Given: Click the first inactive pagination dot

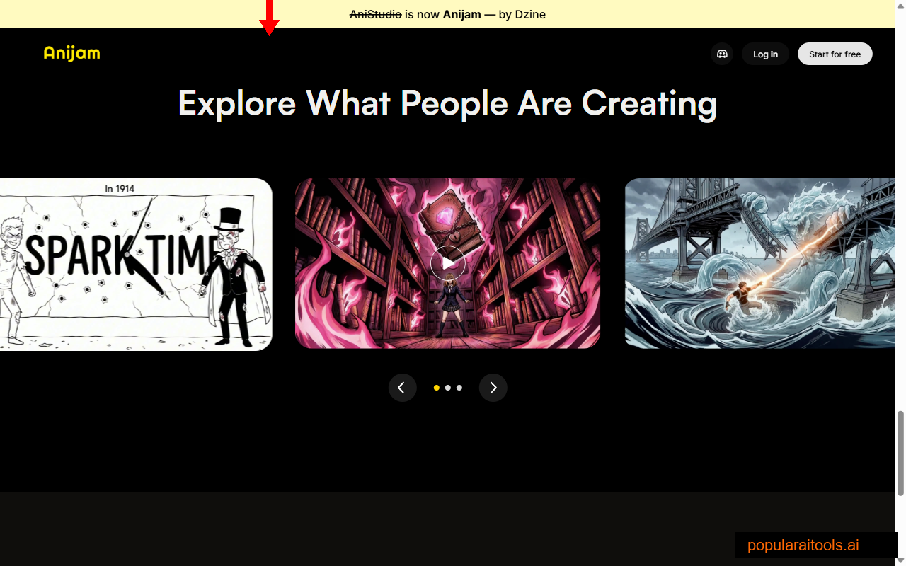Looking at the screenshot, I should click(x=447, y=388).
